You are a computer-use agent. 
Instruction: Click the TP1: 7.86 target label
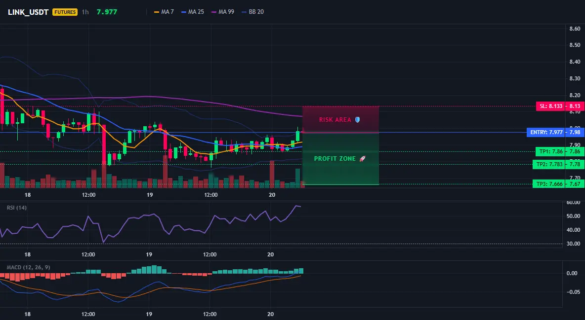(550, 152)
